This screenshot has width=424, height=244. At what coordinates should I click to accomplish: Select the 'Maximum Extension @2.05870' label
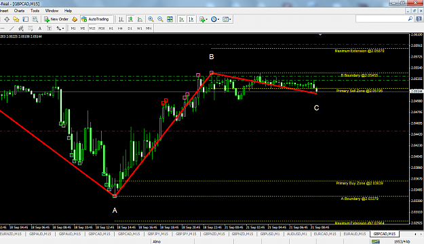coord(360,51)
